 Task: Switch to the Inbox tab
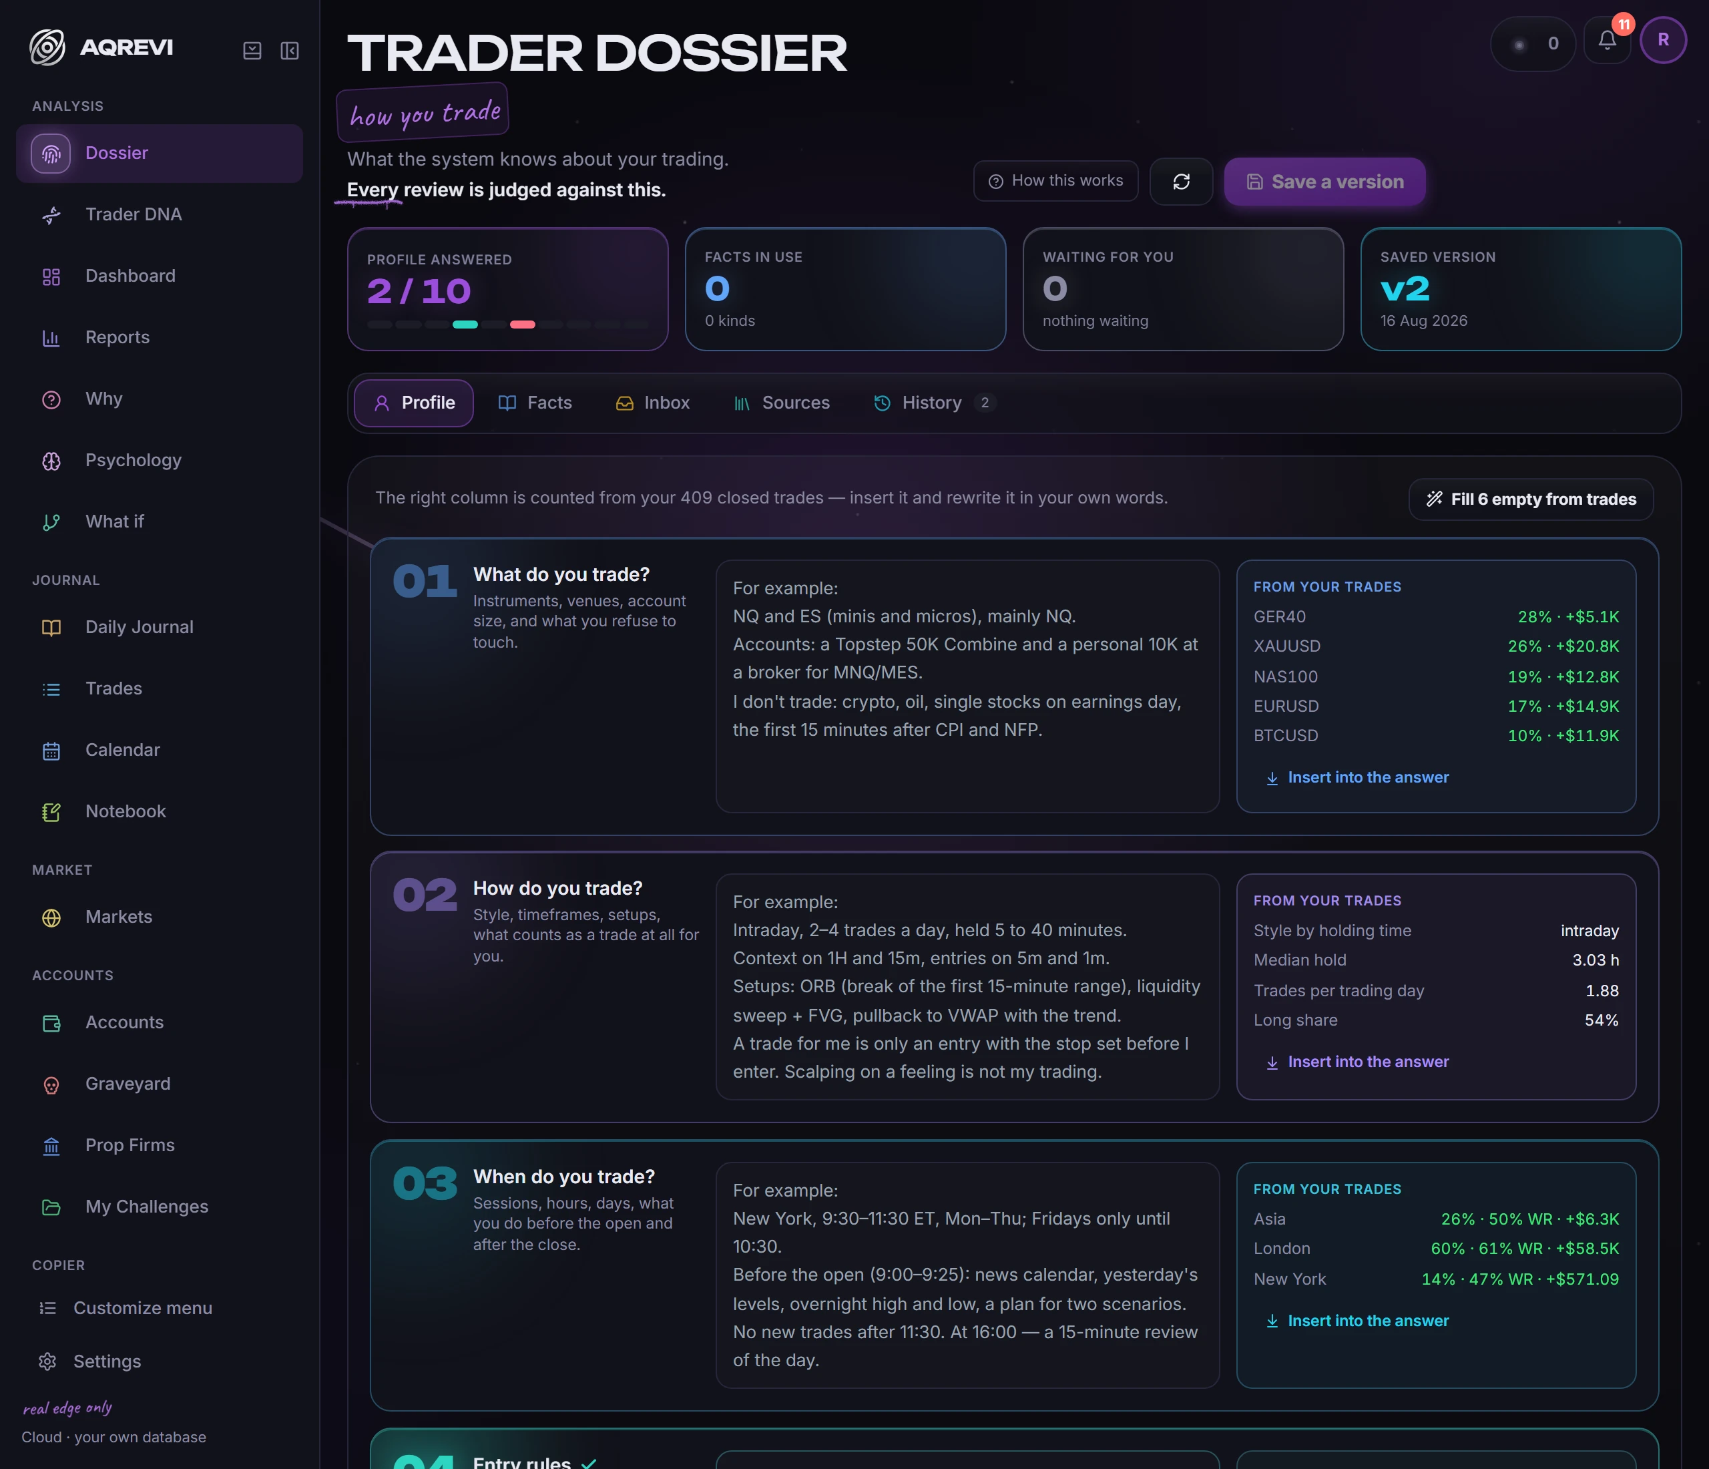pyautogui.click(x=652, y=403)
